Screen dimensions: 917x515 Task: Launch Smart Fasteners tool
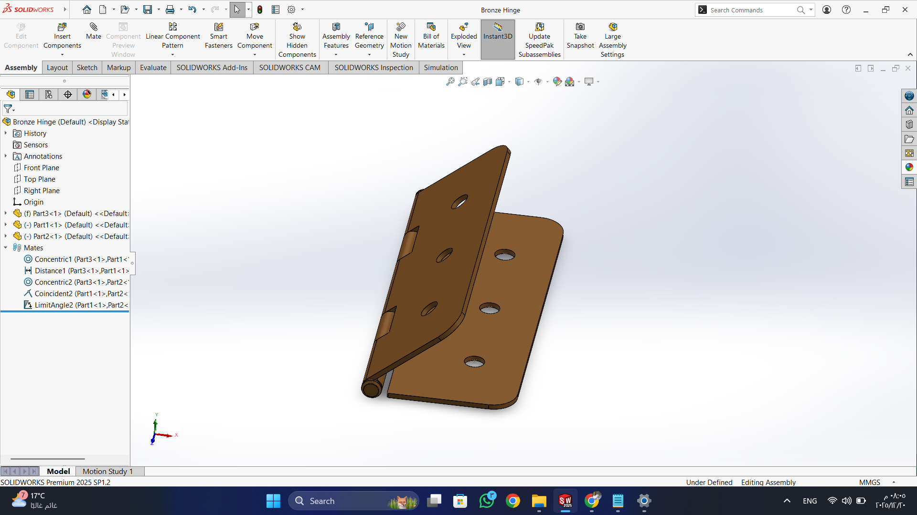click(218, 36)
